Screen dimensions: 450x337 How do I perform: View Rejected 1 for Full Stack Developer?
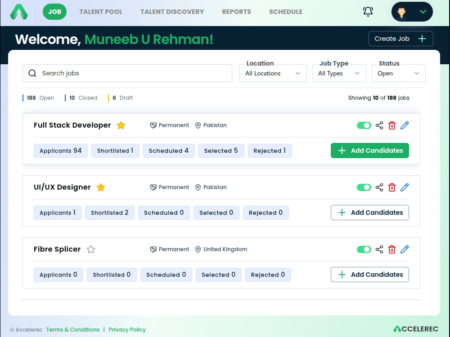click(x=270, y=151)
